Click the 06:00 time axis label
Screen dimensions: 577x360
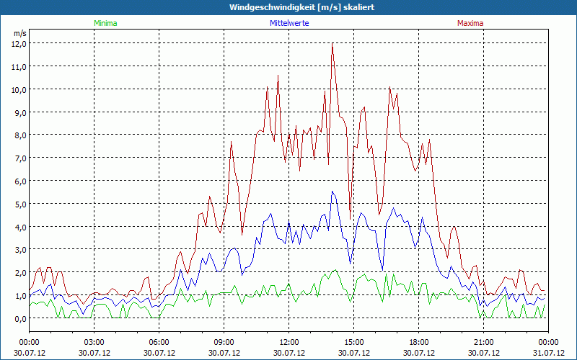[x=159, y=343]
